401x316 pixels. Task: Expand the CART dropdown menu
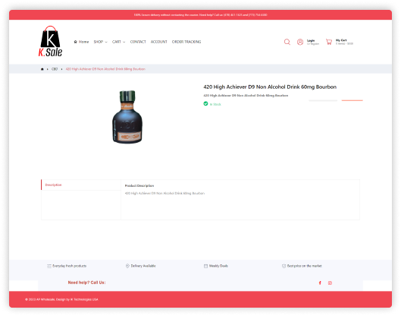[118, 42]
